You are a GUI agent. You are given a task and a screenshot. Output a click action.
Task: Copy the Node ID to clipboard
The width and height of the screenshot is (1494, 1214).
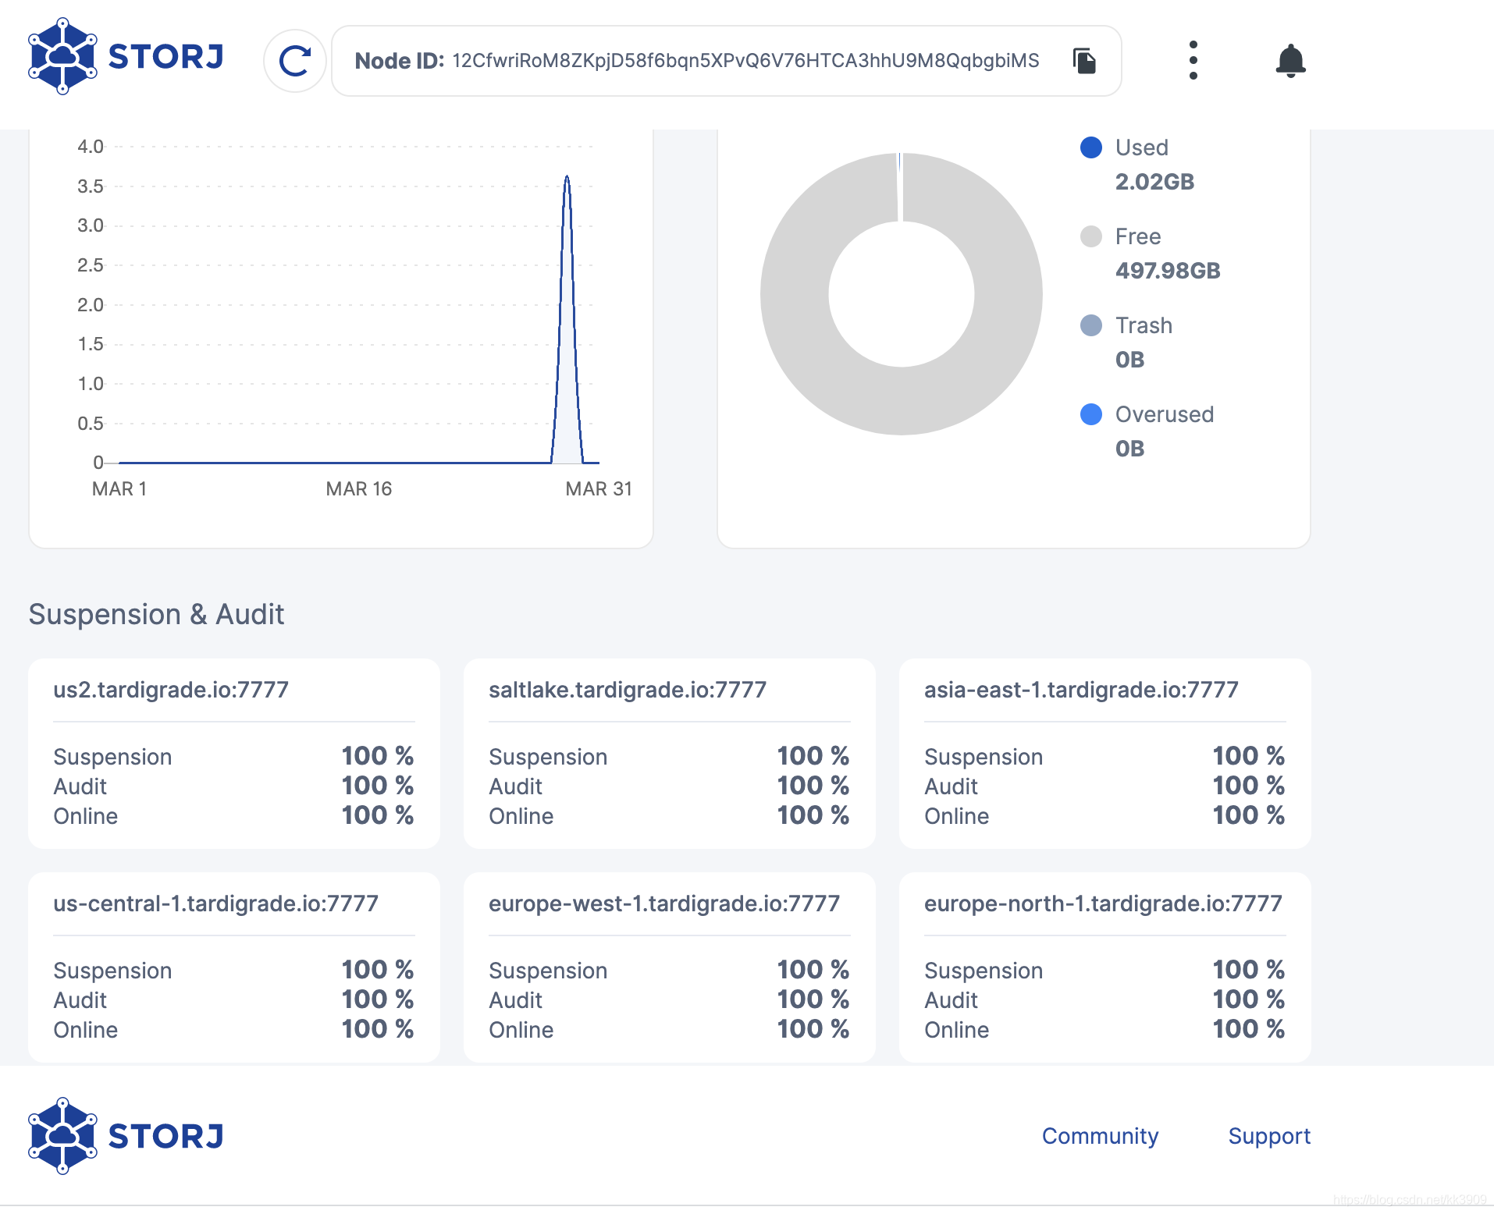1084,61
